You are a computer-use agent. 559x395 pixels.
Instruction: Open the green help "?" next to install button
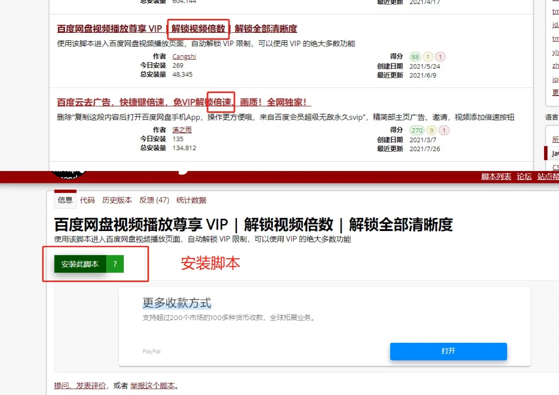114,264
